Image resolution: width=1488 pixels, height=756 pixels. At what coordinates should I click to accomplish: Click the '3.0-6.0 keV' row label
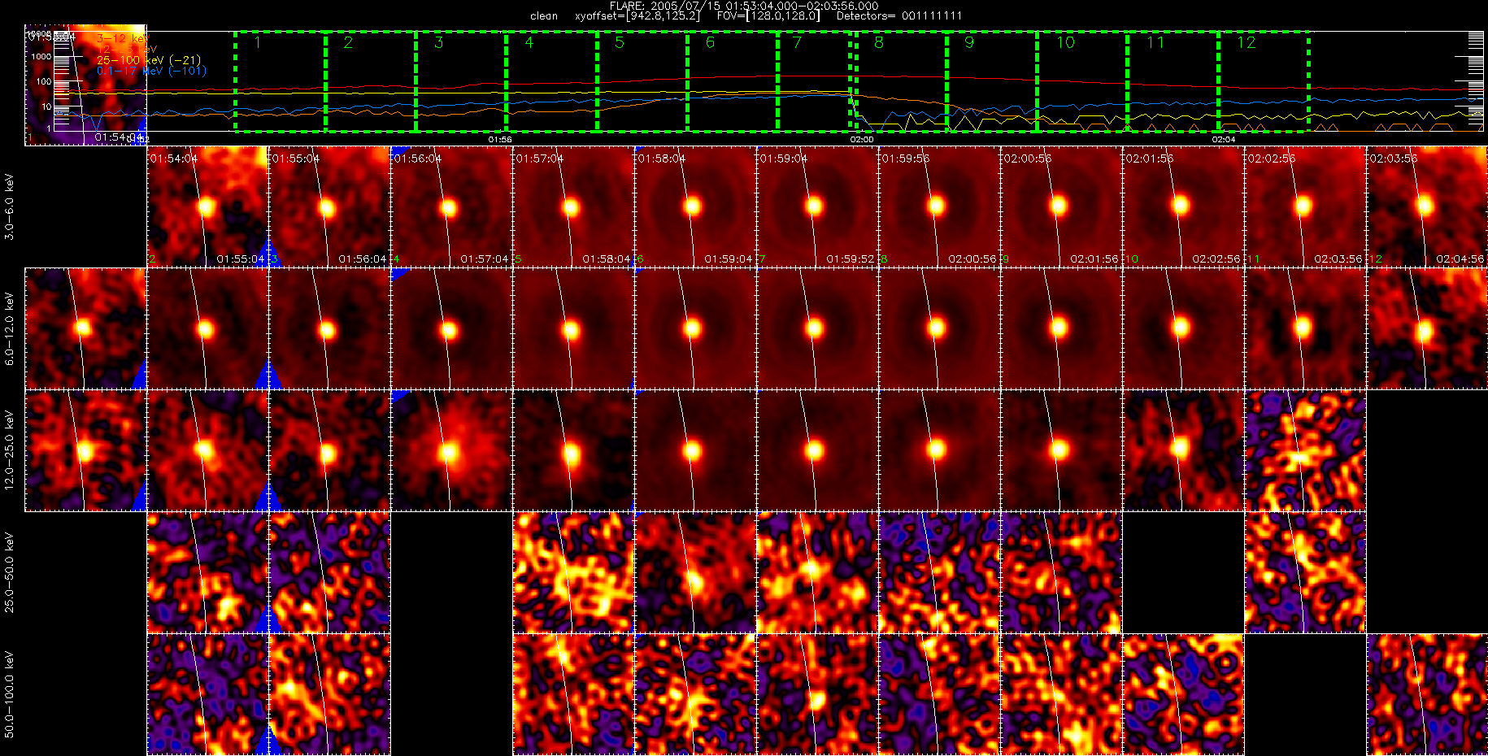(10, 206)
